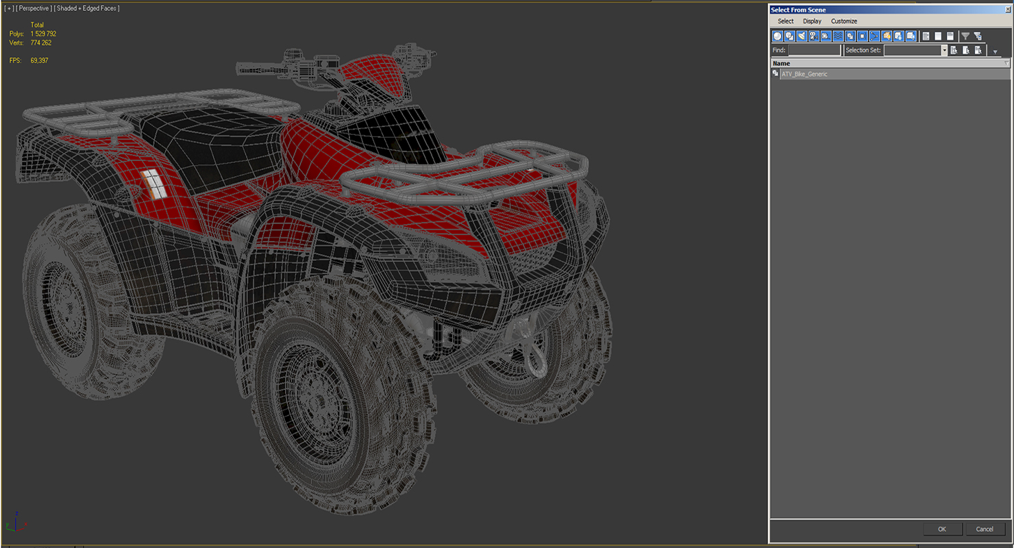Image resolution: width=1014 pixels, height=548 pixels.
Task: Open the advanced filter options icon
Action: (978, 36)
